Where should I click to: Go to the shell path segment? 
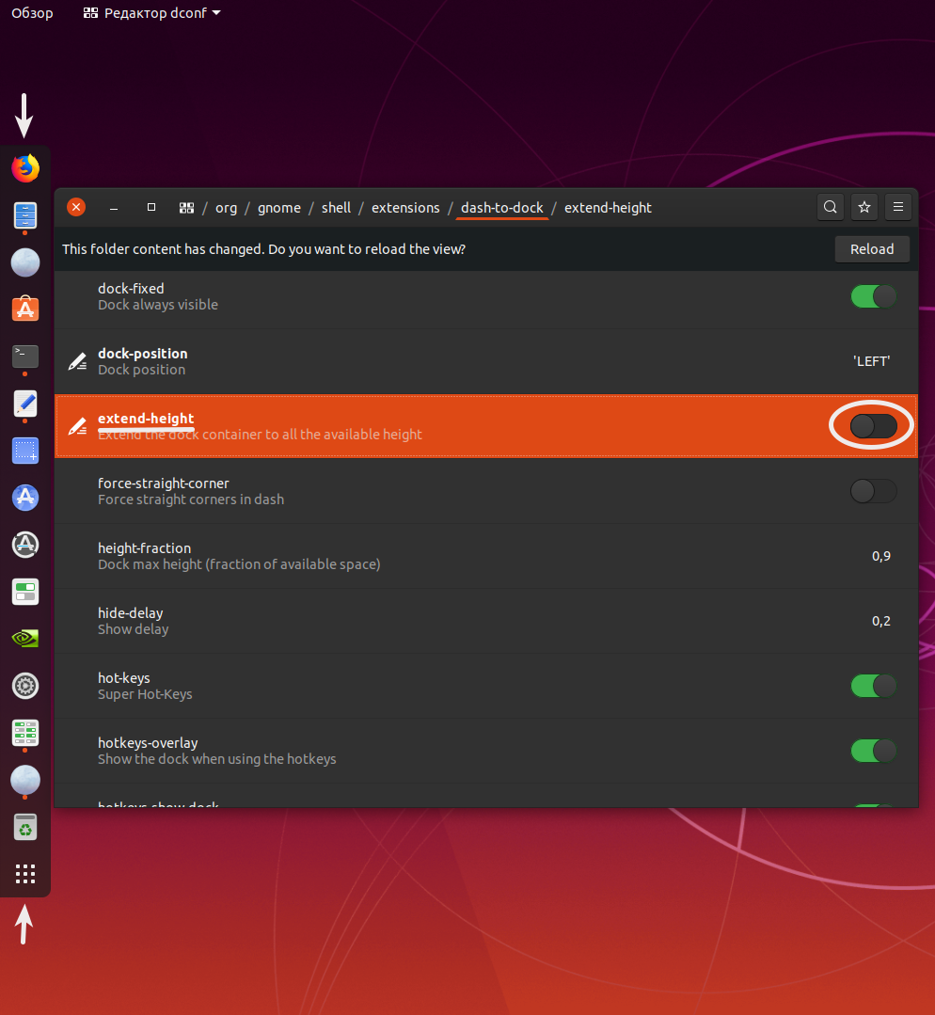pyautogui.click(x=336, y=208)
